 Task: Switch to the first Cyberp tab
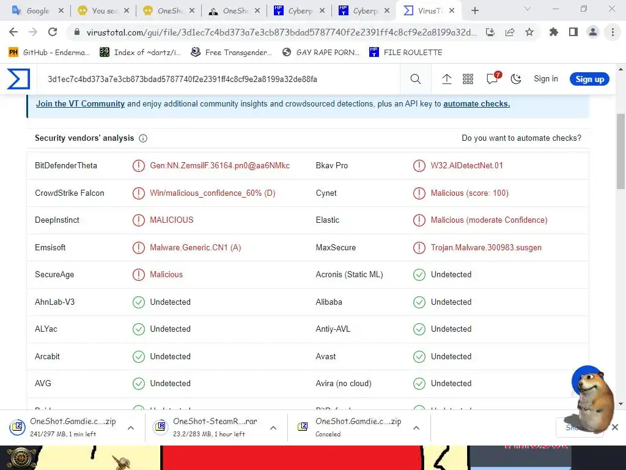(300, 11)
